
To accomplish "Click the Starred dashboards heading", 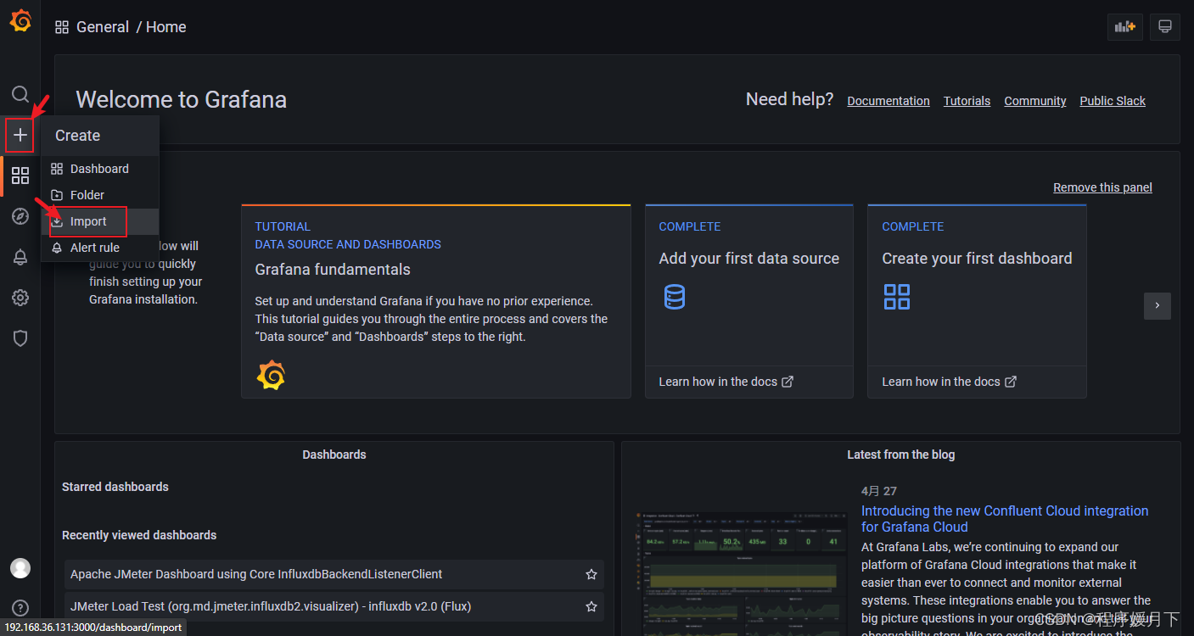I will [115, 487].
